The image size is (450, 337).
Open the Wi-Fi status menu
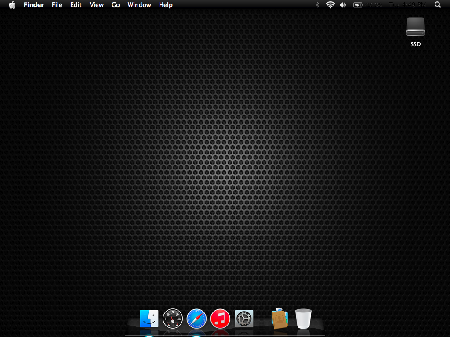330,5
